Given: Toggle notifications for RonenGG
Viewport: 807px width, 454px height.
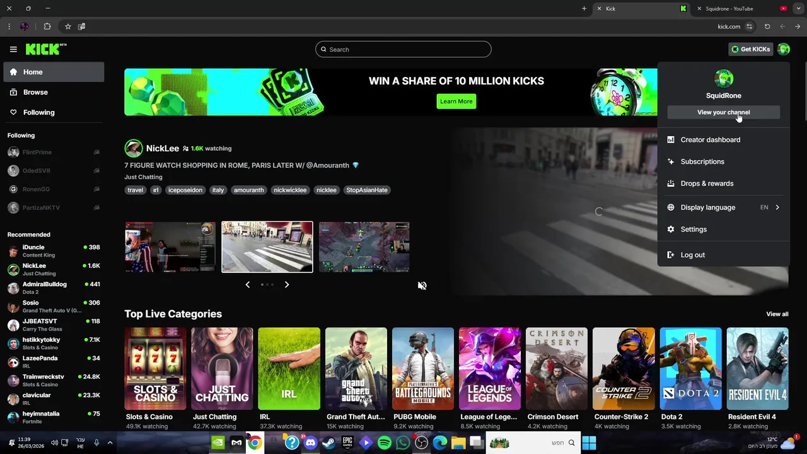Looking at the screenshot, I should click(96, 189).
